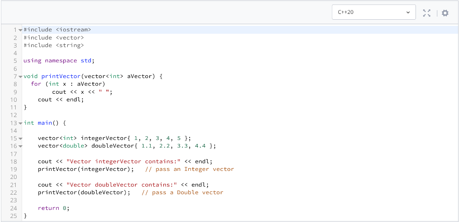This screenshot has width=459, height=222.
Task: Click string "Vector doubleVector contains:"
Action: (x=122, y=185)
